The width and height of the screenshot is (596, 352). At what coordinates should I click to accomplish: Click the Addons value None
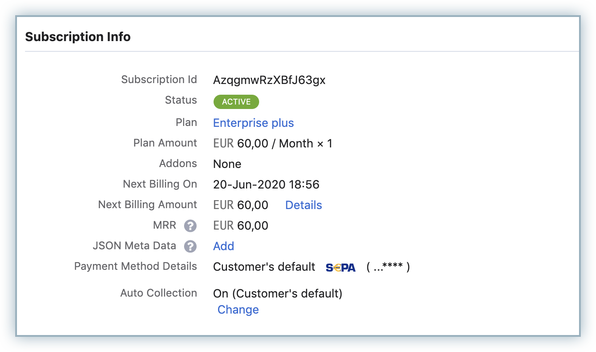(x=227, y=164)
